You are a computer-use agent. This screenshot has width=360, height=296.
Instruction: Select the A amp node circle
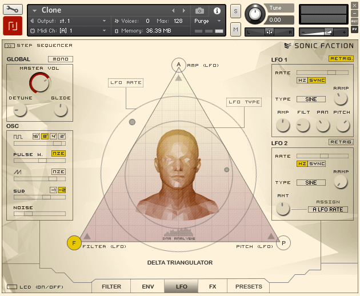click(x=179, y=65)
